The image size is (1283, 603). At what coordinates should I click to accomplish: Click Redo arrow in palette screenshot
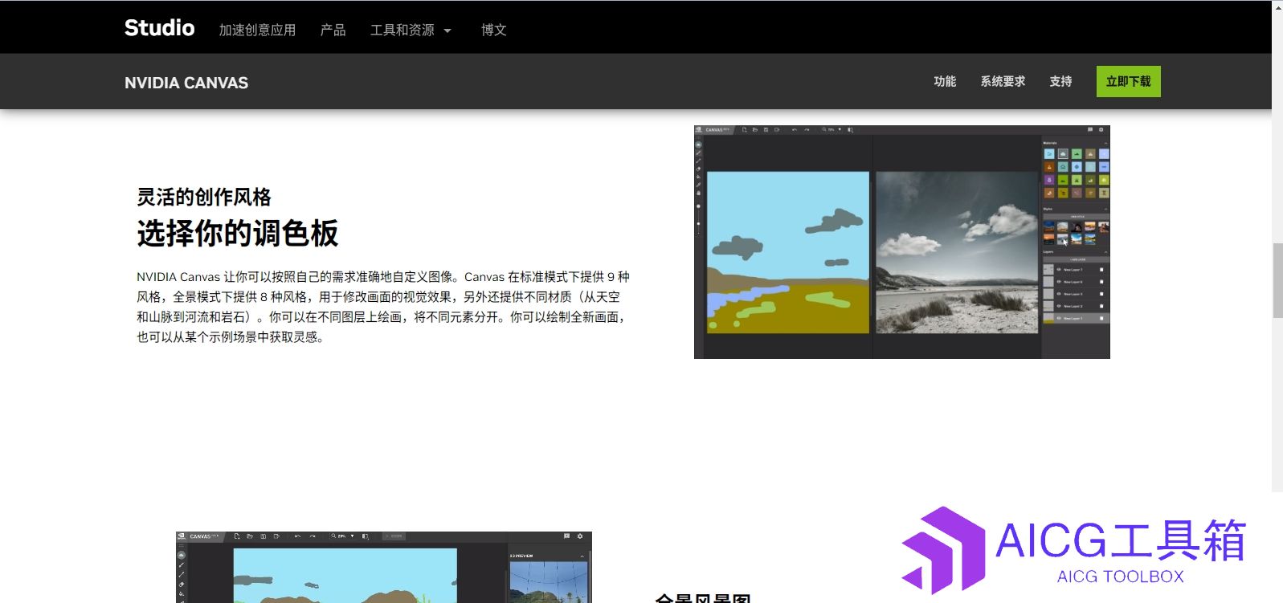tap(807, 130)
